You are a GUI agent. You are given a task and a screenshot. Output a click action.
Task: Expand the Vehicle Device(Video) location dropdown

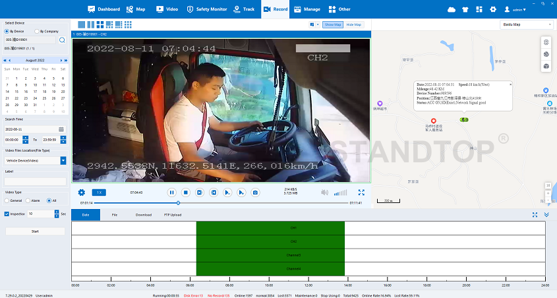[x=63, y=160]
